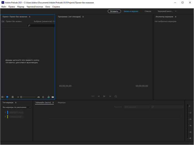
Task: Click the new bin folder icon
Action: (x=53, y=97)
